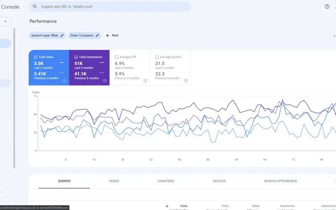Click the search magnifier icon
Screen dimensions: 336x210
tap(34, 6)
